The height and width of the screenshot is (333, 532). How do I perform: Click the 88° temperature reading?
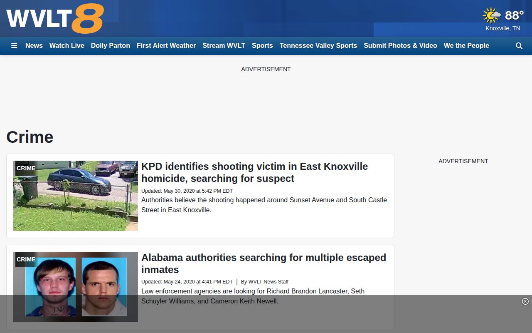pos(514,15)
